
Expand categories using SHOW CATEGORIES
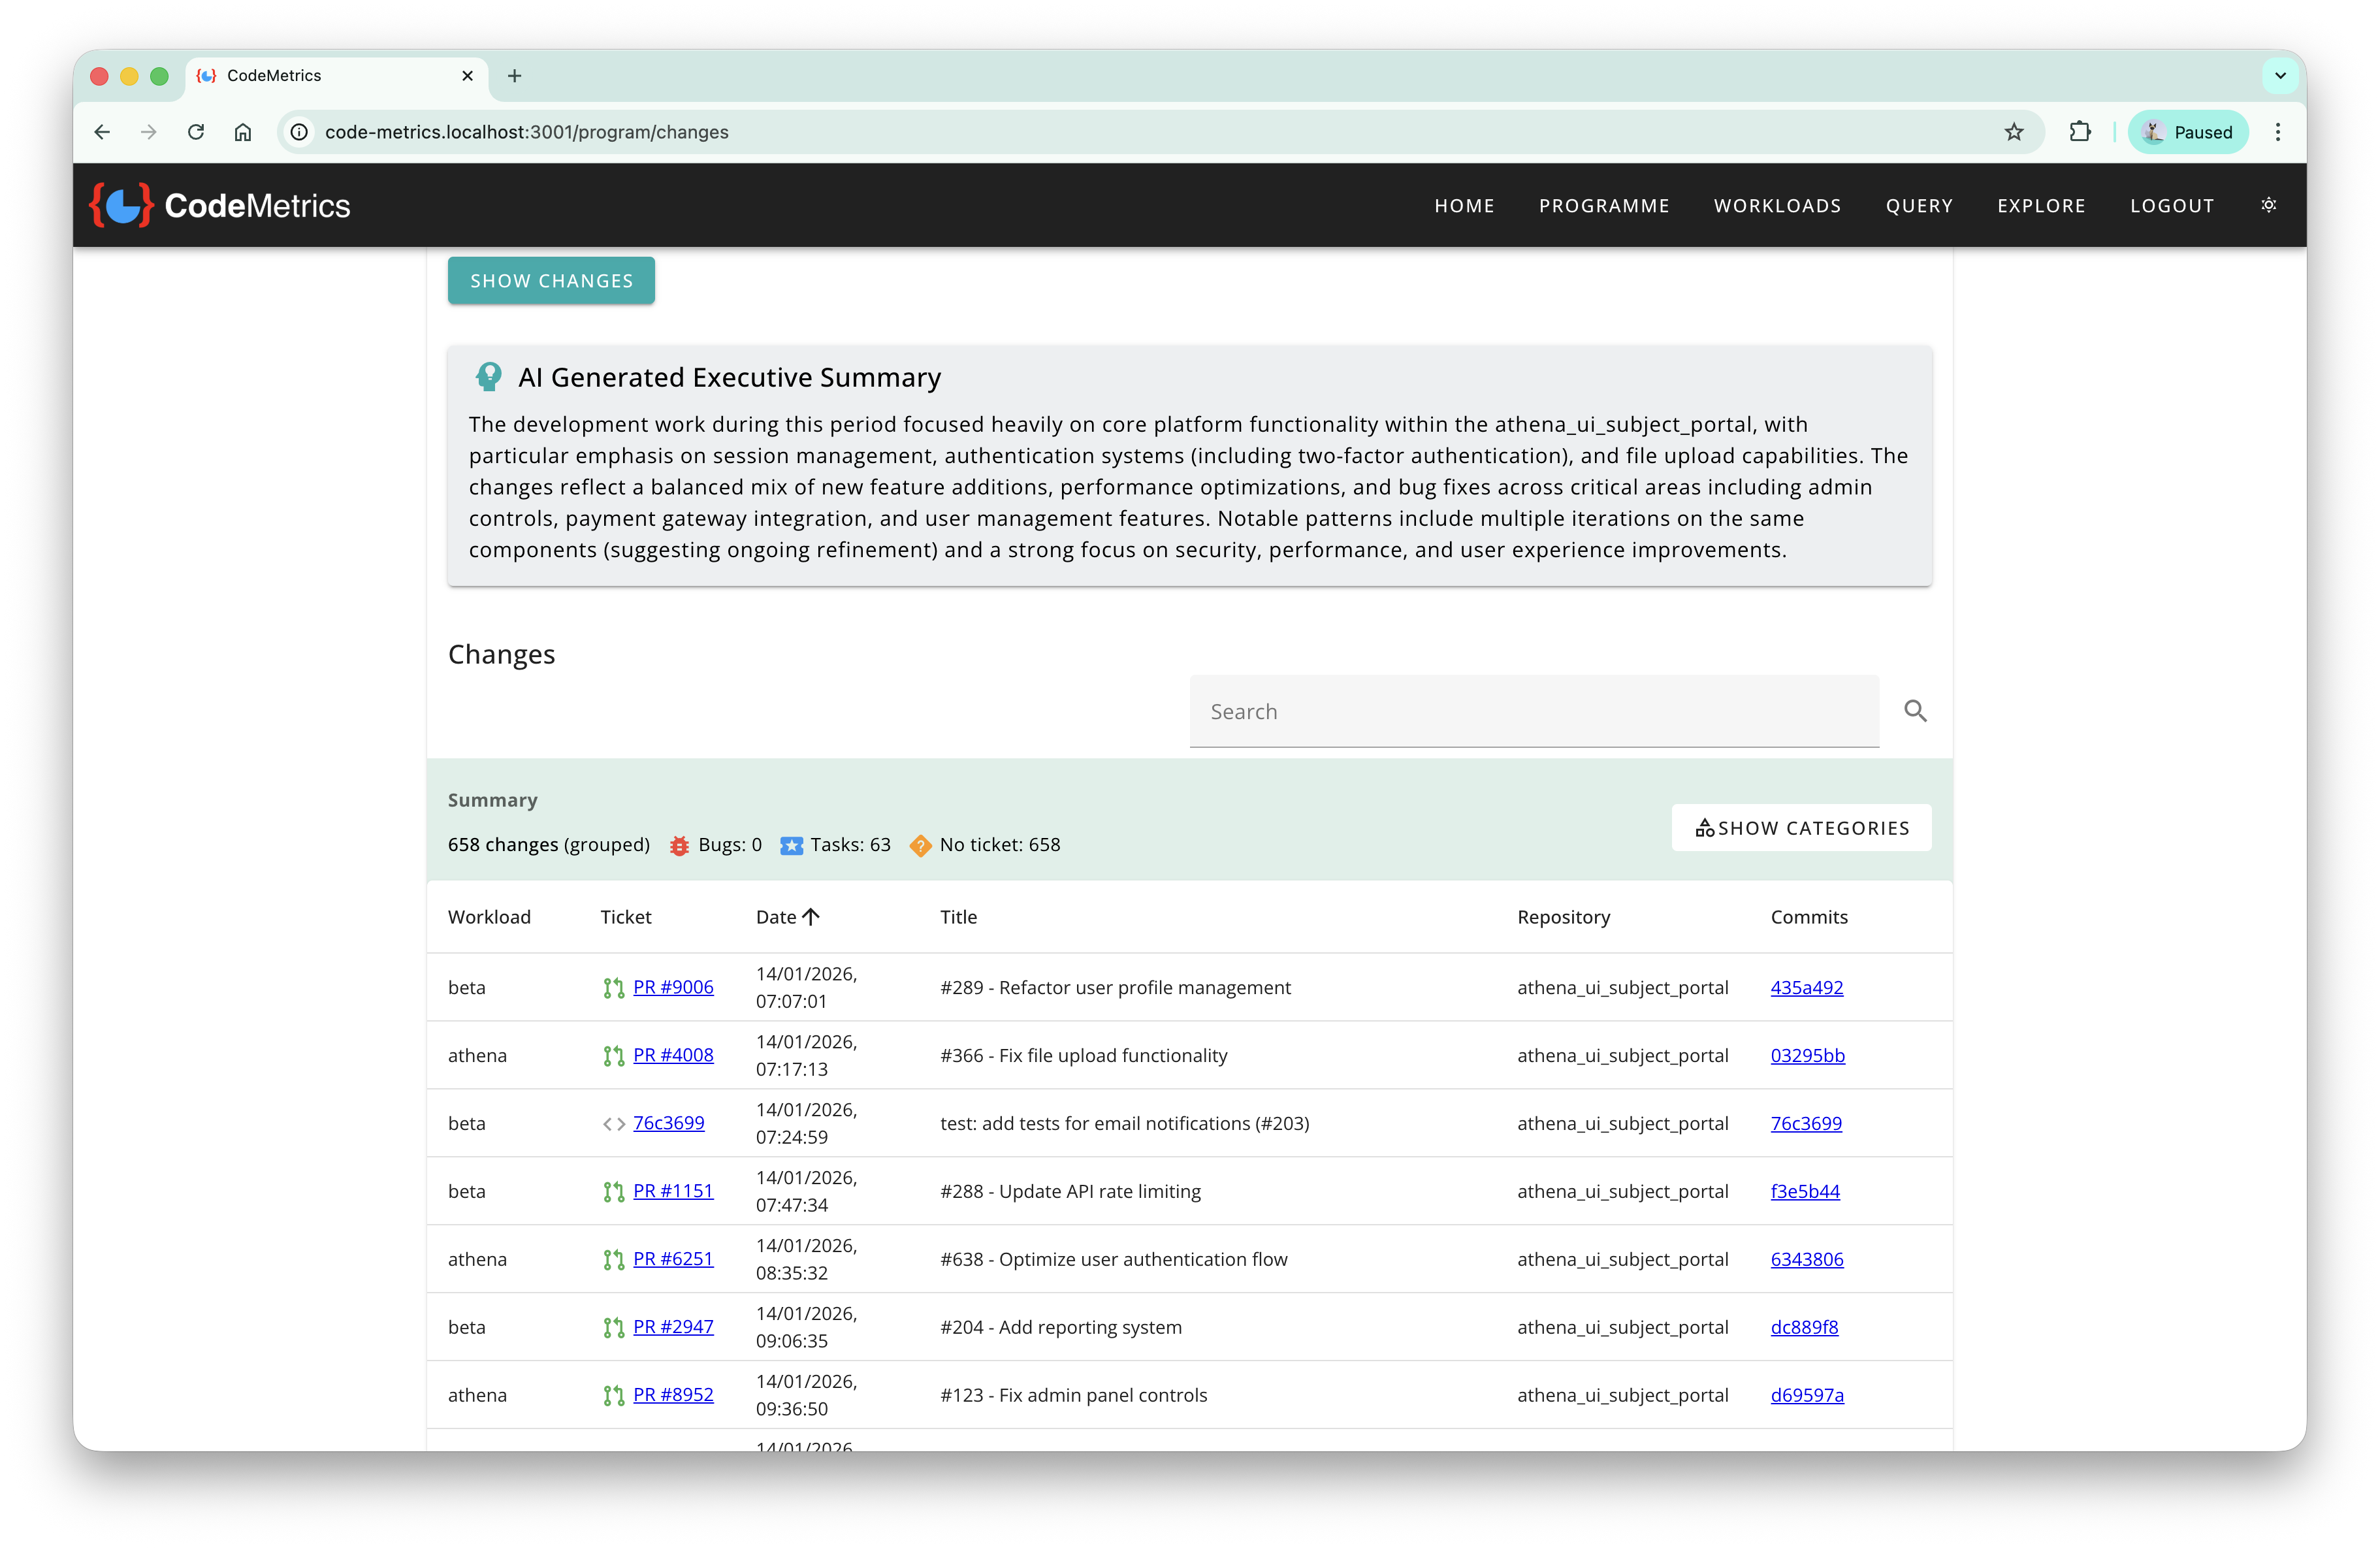click(x=1800, y=827)
